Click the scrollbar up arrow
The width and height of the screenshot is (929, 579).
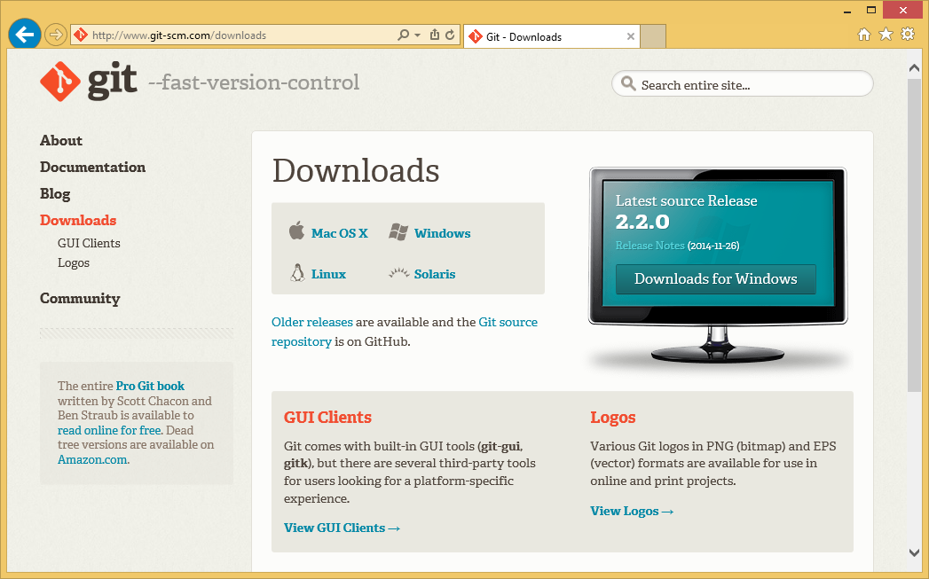(914, 68)
